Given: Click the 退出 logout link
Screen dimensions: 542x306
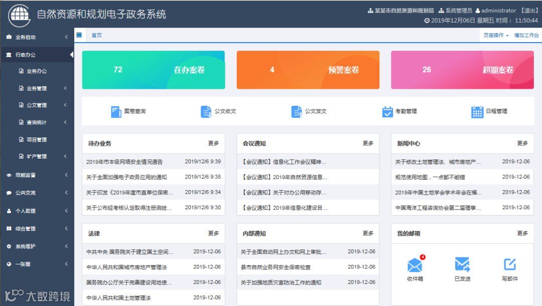Looking at the screenshot, I should (529, 11).
